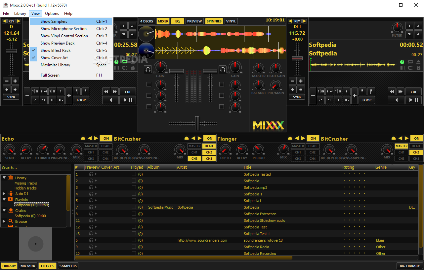Click the library Search field

36,168
